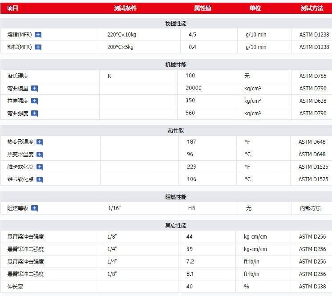332x296 pixels.
Task: Click the plus icon next to 阻燃等级
Action: [x=34, y=208]
